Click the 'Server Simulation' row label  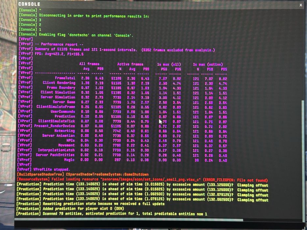point(58,97)
